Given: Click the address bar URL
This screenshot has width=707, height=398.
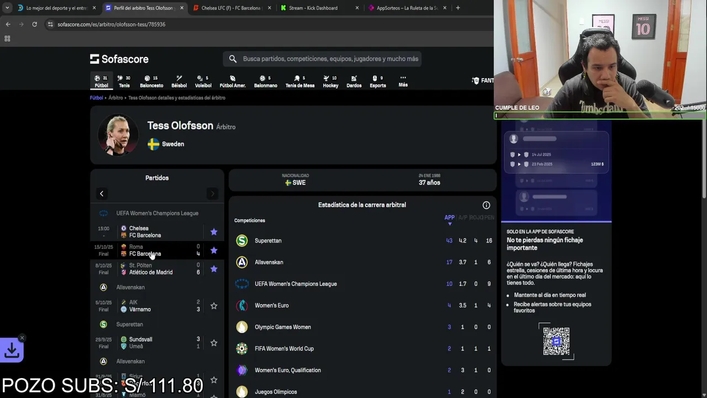Looking at the screenshot, I should pos(112,24).
